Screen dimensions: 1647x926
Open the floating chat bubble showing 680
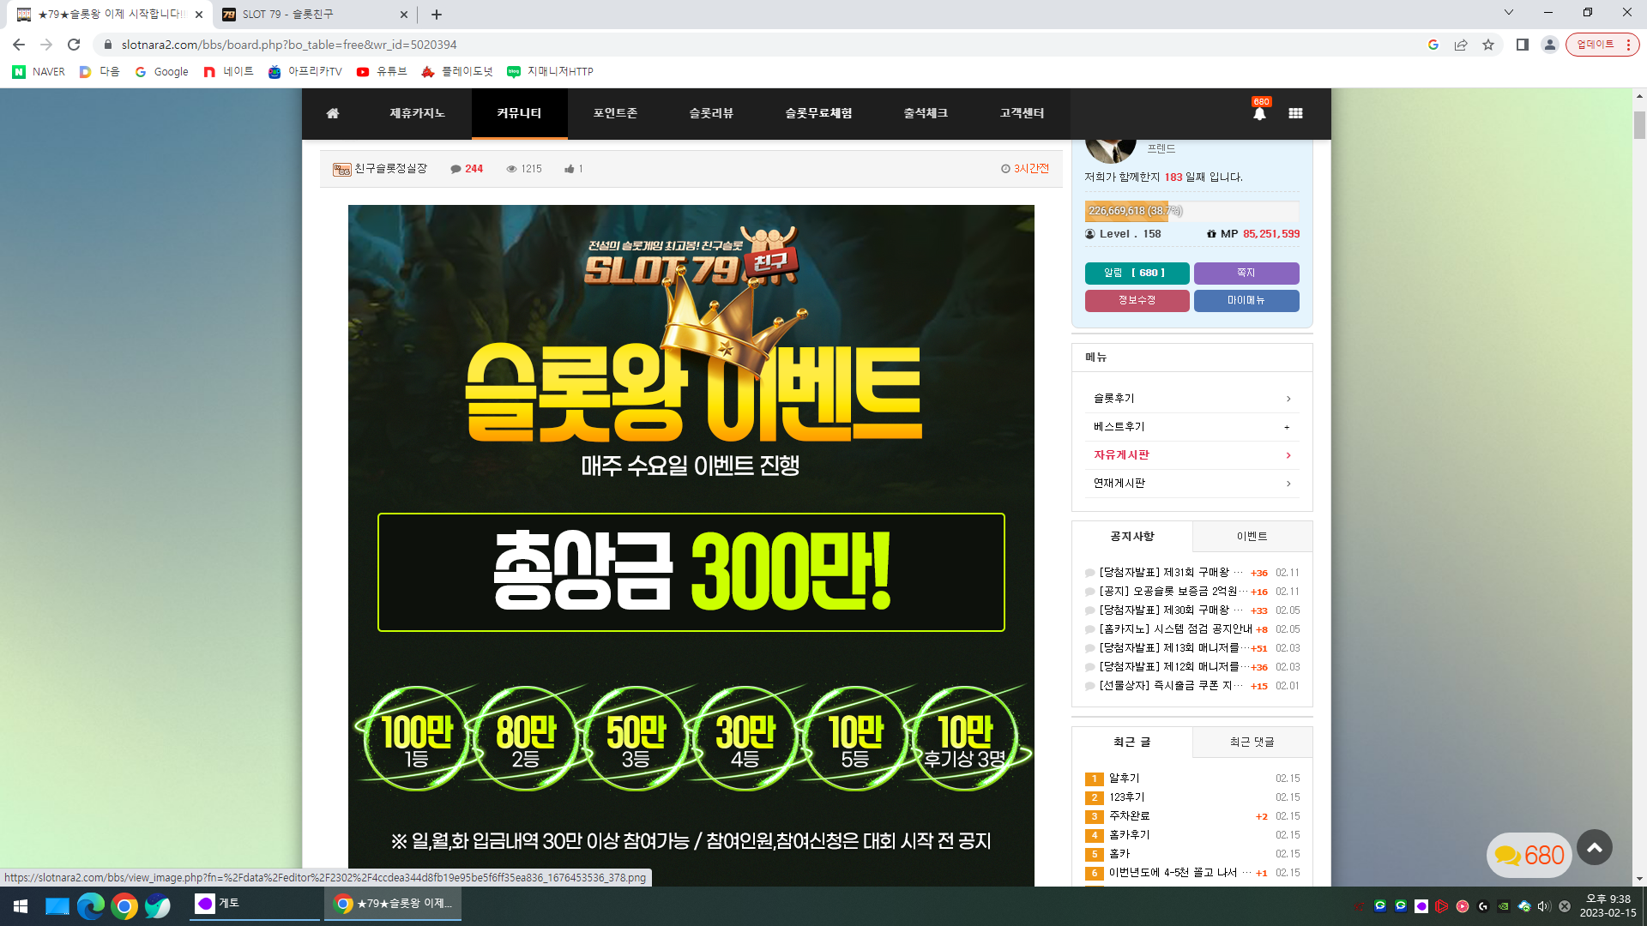[1529, 855]
